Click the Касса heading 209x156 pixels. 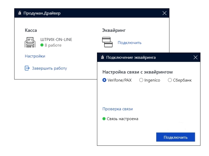(x=31, y=30)
